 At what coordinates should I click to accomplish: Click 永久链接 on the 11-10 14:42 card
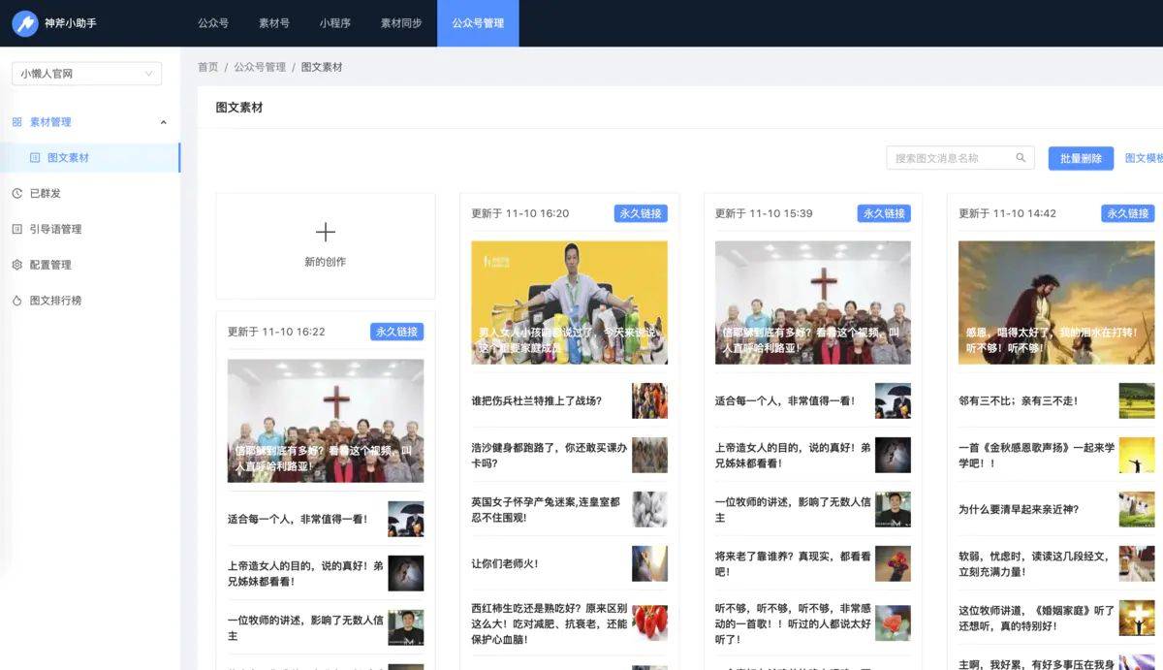tap(1127, 213)
